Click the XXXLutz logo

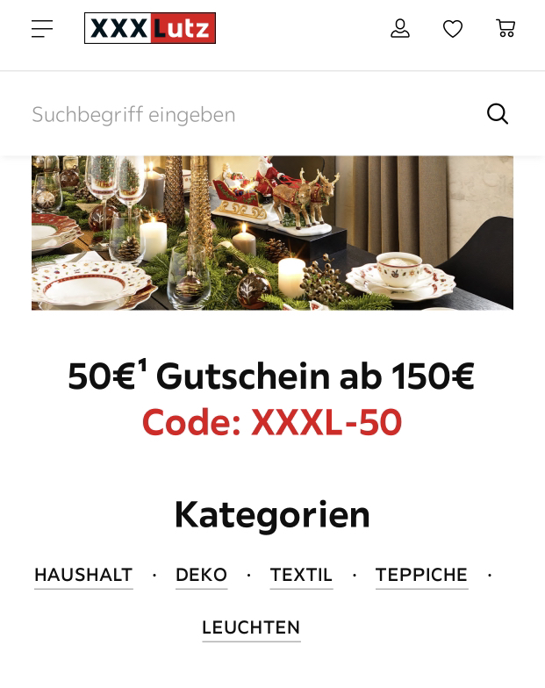click(x=149, y=28)
